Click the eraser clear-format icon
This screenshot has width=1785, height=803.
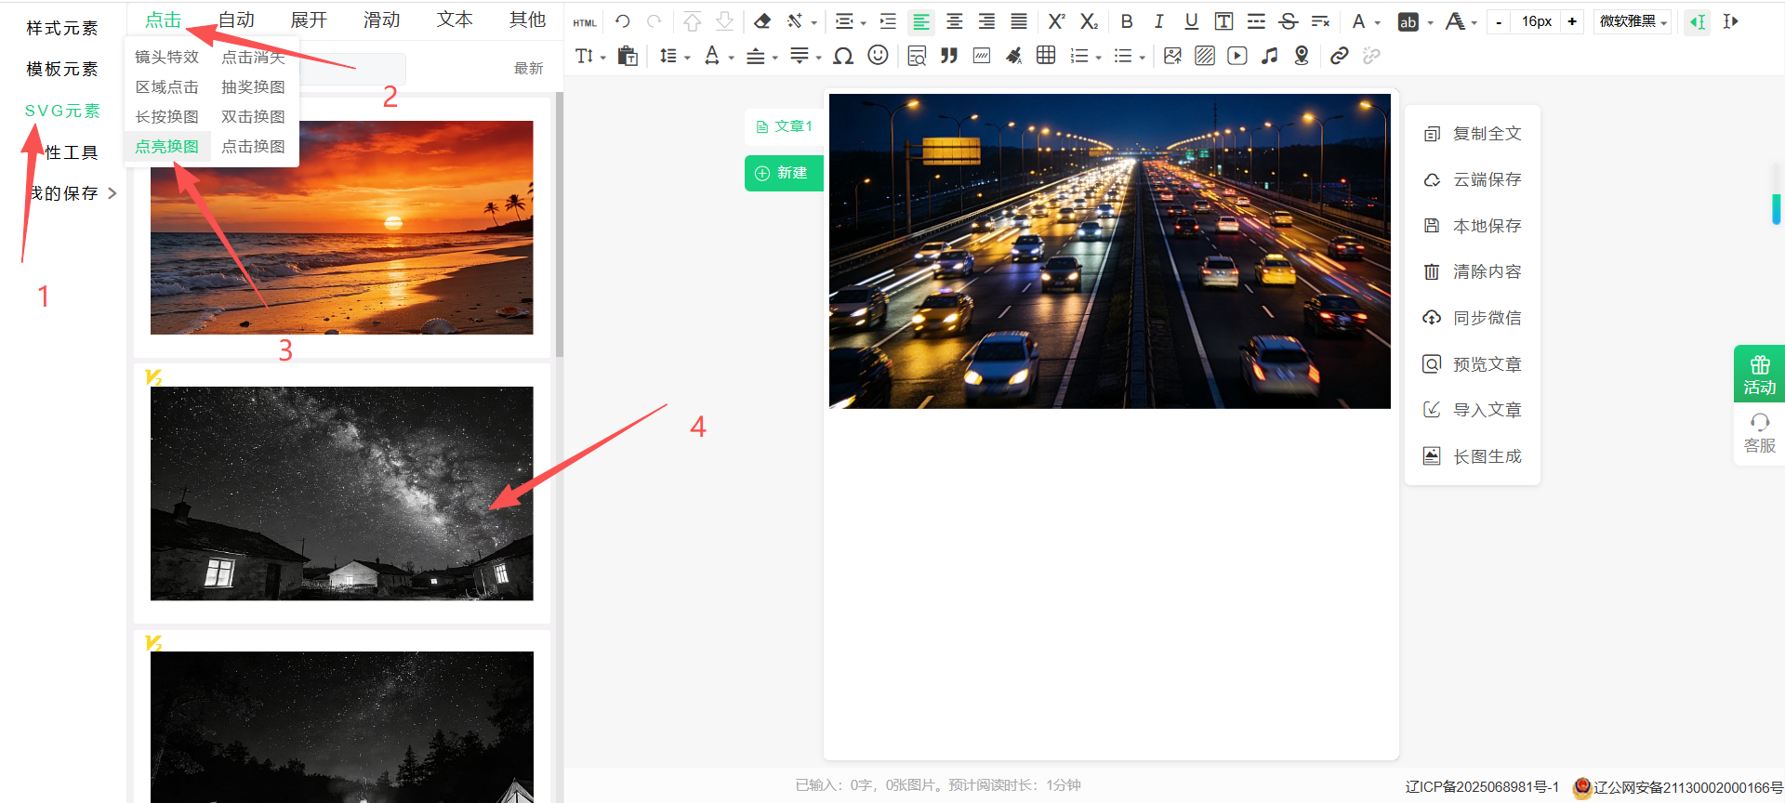click(762, 21)
